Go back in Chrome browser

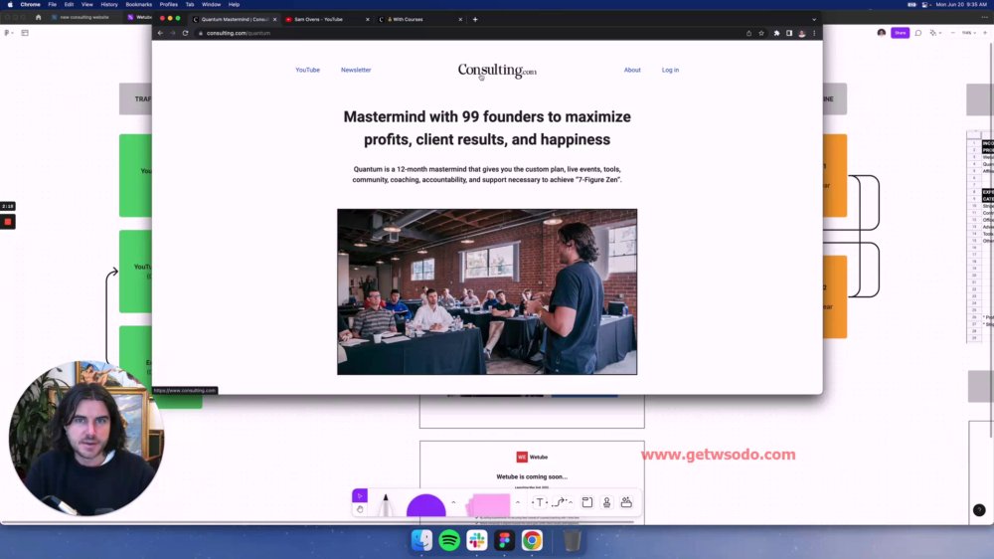point(160,33)
